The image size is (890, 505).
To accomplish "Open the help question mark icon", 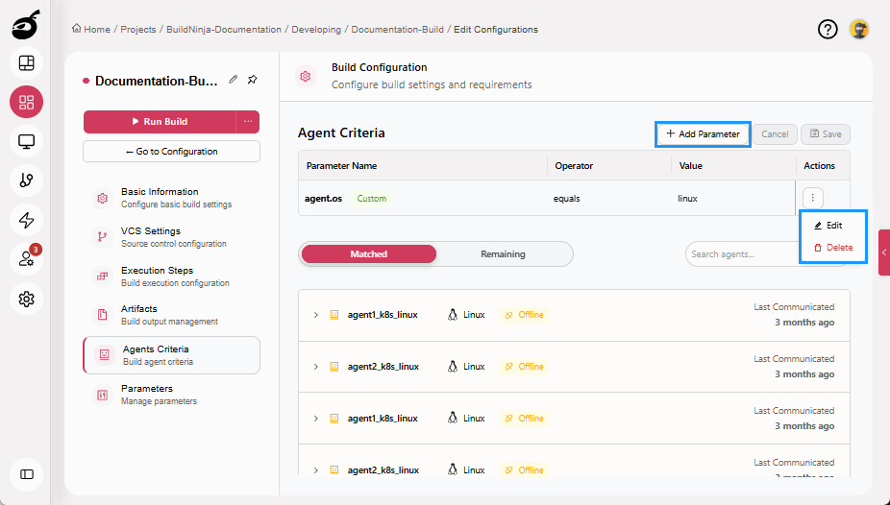I will coord(828,29).
